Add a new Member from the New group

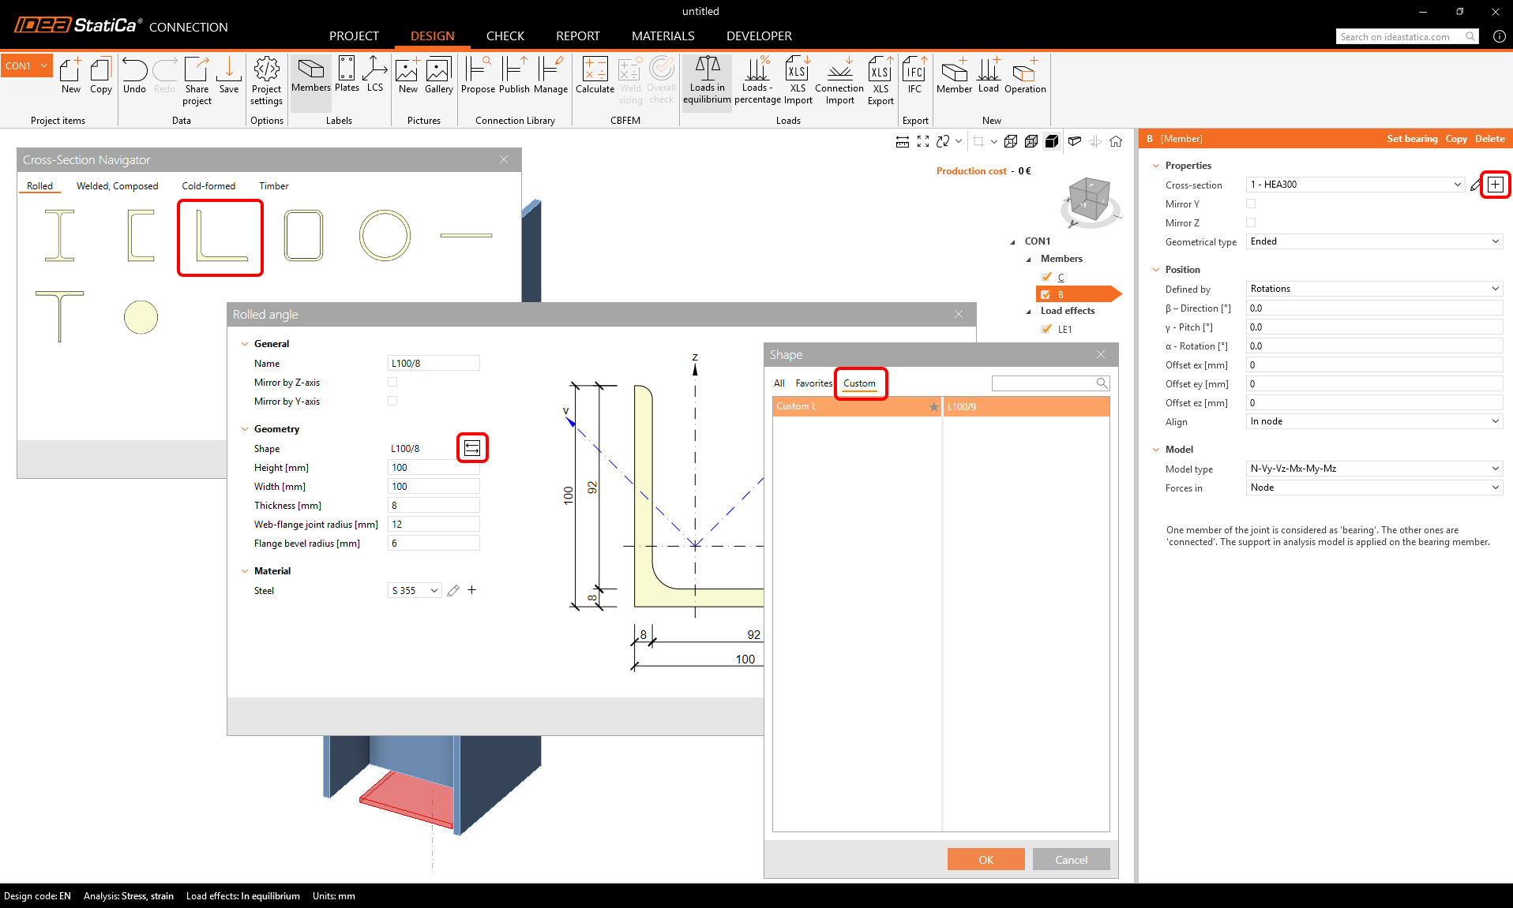click(954, 79)
